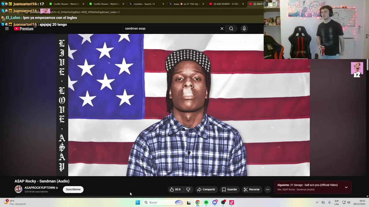This screenshot has height=207, width=369.
Task: Close the BAD BUNNY tab
Action: (243, 4)
